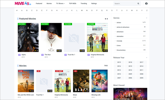Open Mia and the White Lion poster
The image size is (165, 100).
point(26,81)
